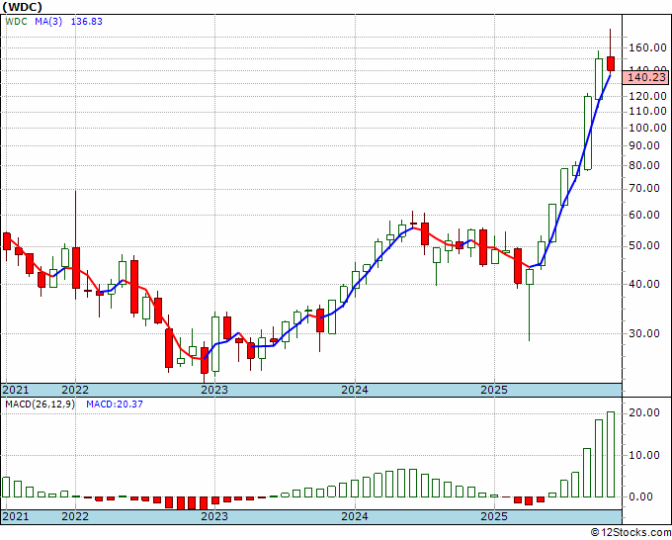Image resolution: width=672 pixels, height=540 pixels.
Task: Click the 160.00 price axis label
Action: click(647, 47)
